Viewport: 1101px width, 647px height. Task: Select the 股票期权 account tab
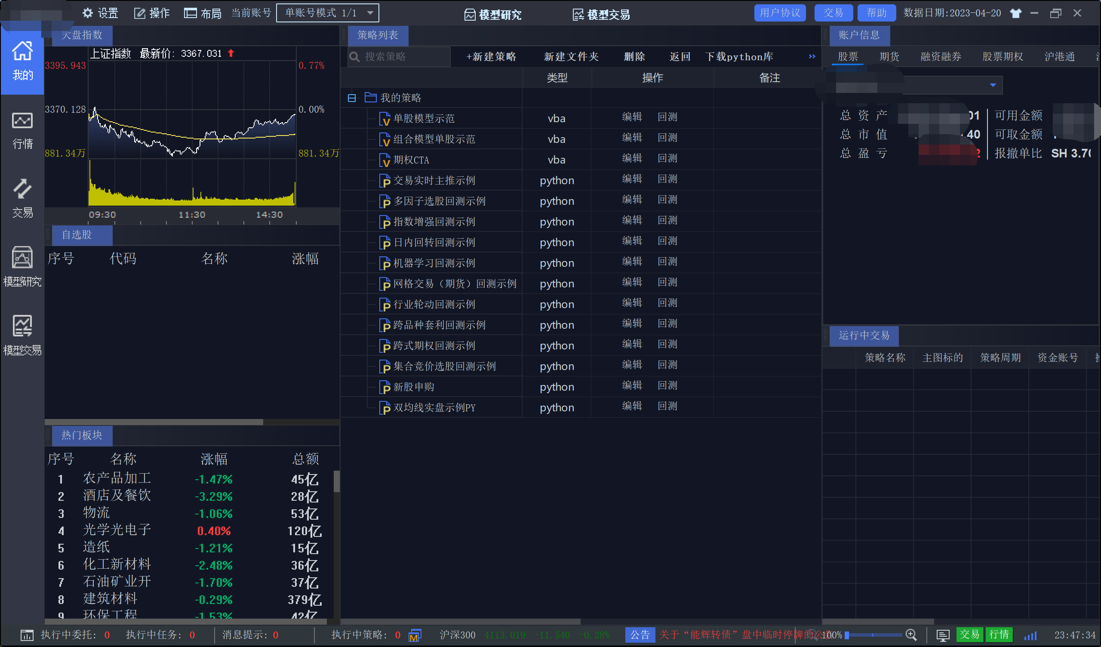[x=1003, y=57]
